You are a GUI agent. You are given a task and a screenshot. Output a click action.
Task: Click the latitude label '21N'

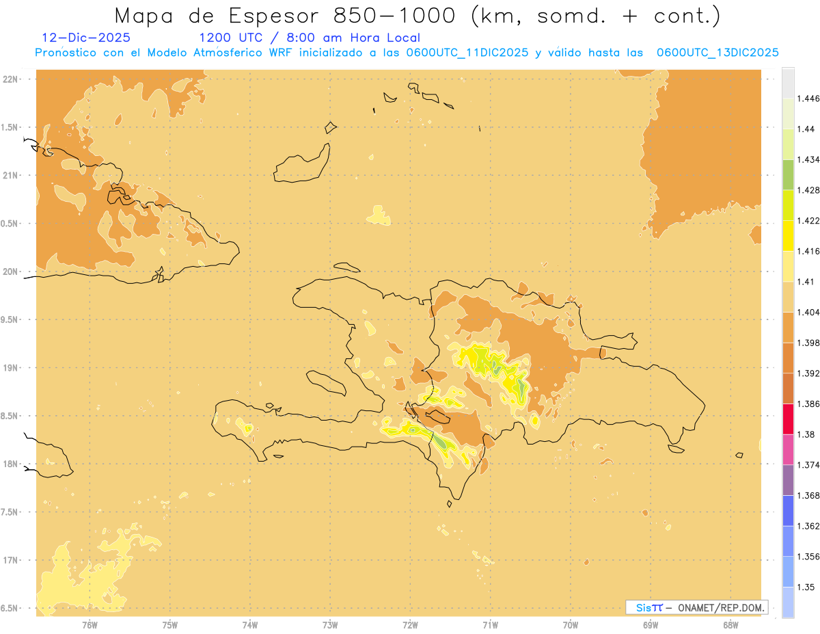pos(10,175)
